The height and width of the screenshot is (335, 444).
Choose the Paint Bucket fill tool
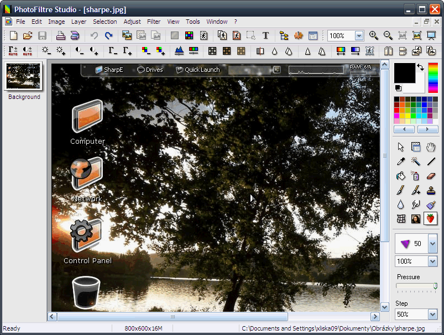point(401,176)
